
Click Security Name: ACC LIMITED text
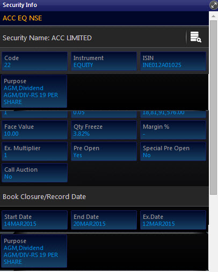[x=47, y=38]
